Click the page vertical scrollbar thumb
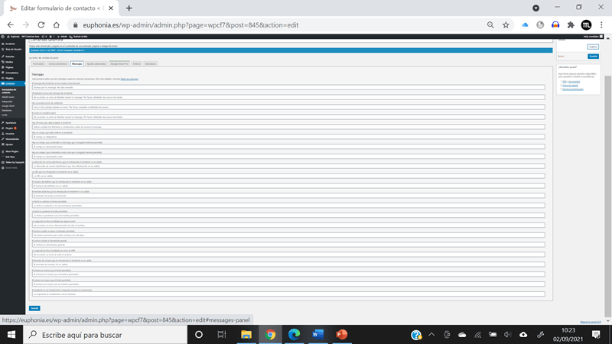 [607, 195]
